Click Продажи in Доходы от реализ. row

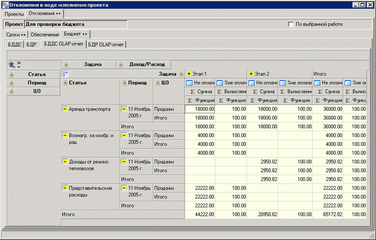coord(169,162)
